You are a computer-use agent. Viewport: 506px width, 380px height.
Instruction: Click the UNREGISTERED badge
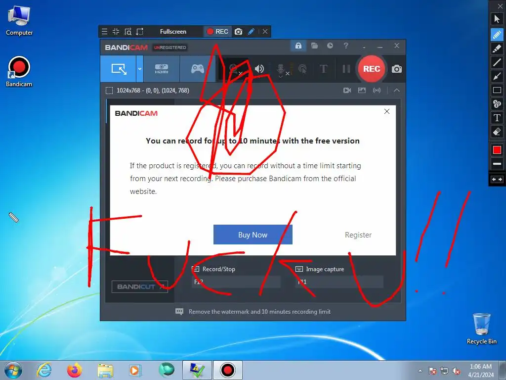click(x=170, y=47)
